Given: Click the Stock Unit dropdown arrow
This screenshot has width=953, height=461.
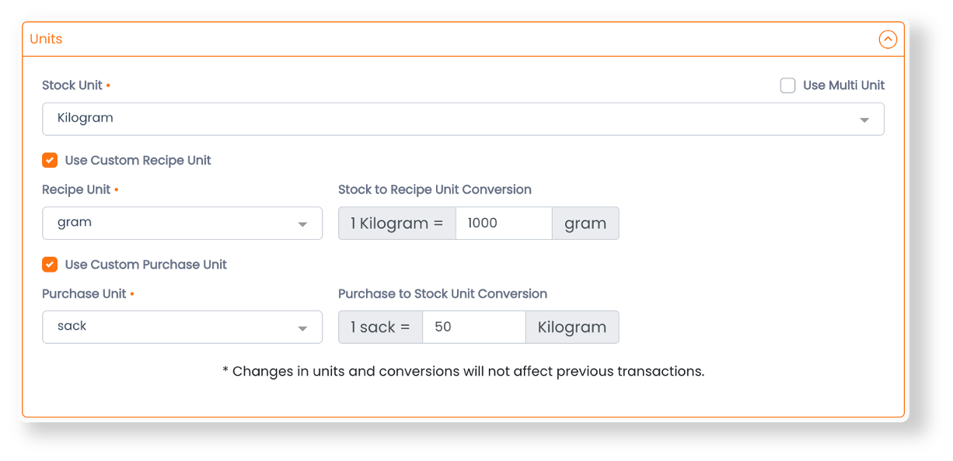Looking at the screenshot, I should coord(864,120).
